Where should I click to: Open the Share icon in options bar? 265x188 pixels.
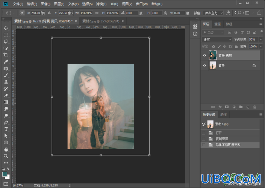(259, 13)
